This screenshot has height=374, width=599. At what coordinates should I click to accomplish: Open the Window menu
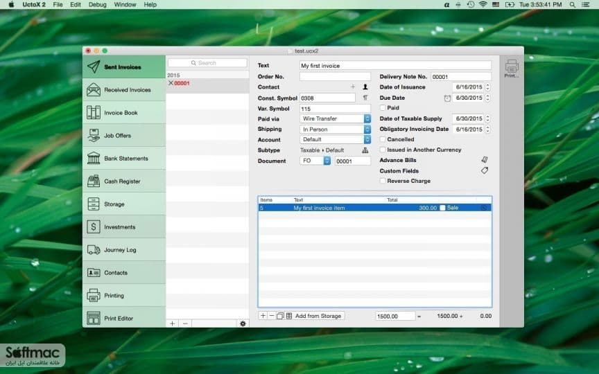tap(125, 5)
